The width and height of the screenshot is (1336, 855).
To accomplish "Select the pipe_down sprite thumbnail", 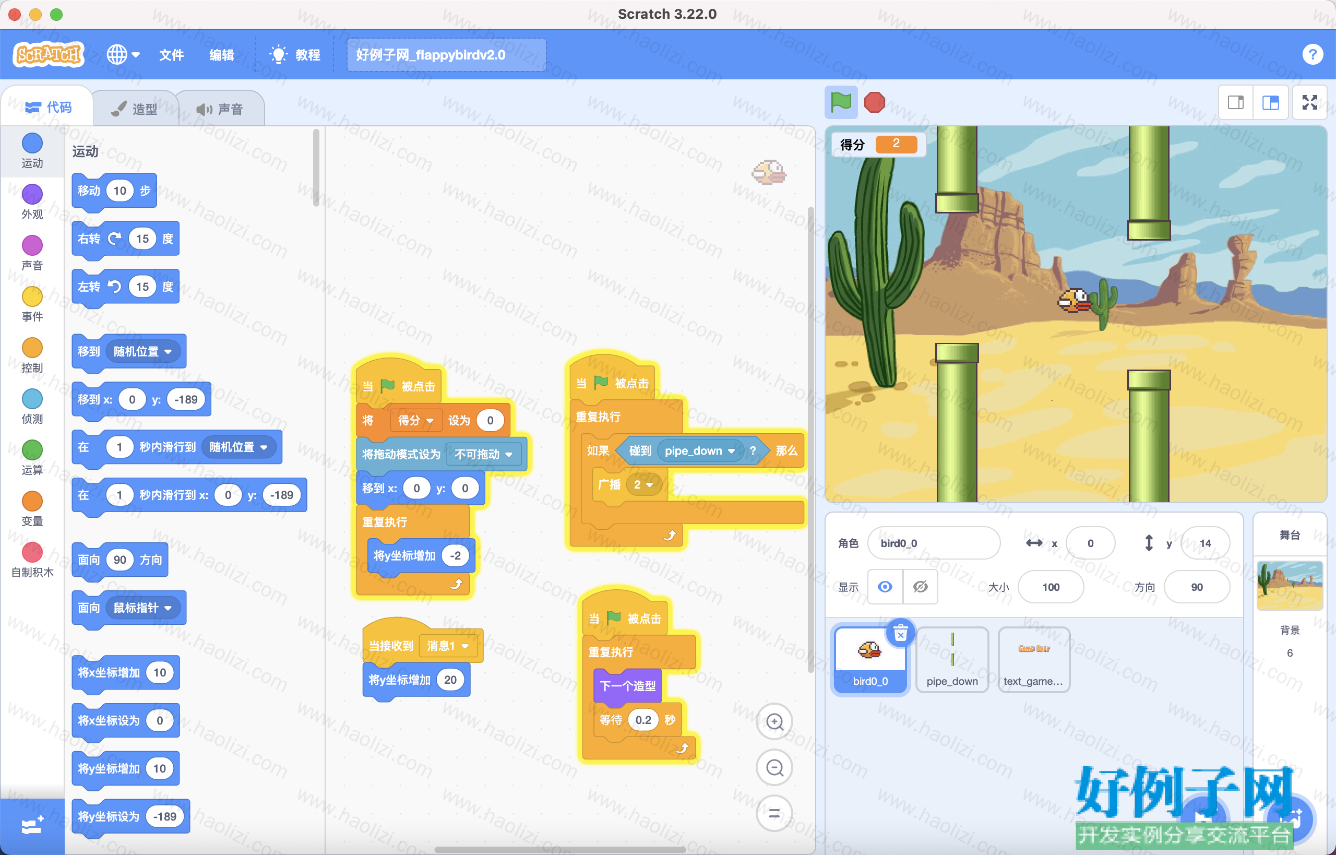I will click(952, 660).
